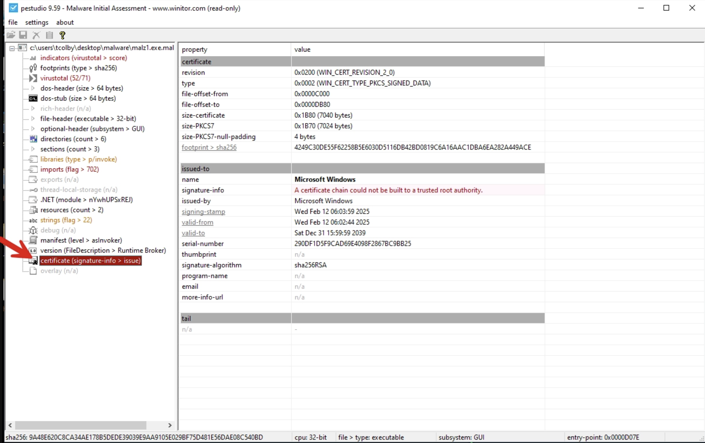Click entry-point 0x0000D07E in status bar

click(603, 437)
